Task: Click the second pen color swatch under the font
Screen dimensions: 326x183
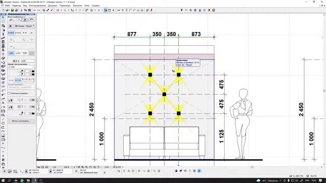Action: (33, 74)
